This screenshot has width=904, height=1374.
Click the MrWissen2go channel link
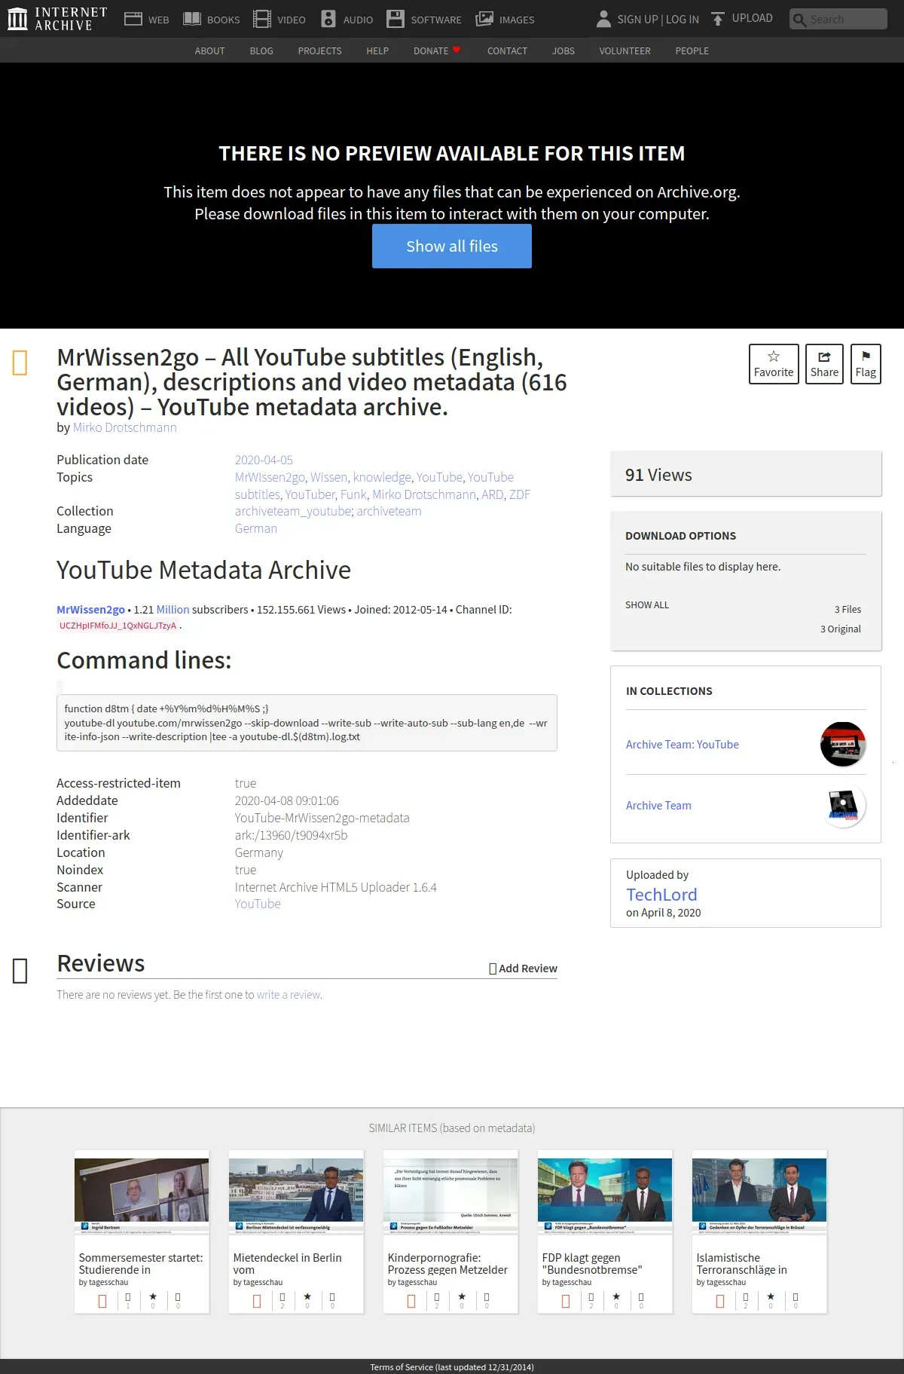point(90,609)
